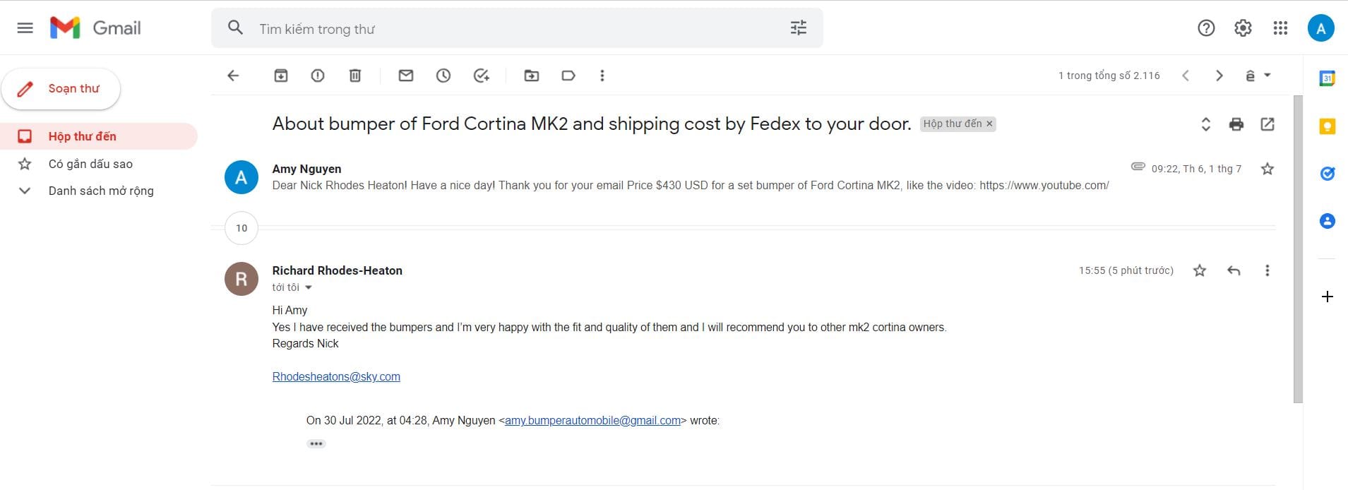Image resolution: width=1348 pixels, height=490 pixels.
Task: Snooze this email with clock icon
Action: pyautogui.click(x=443, y=76)
